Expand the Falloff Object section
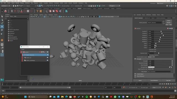Screen dimensions: 177x99 pos(135,74)
